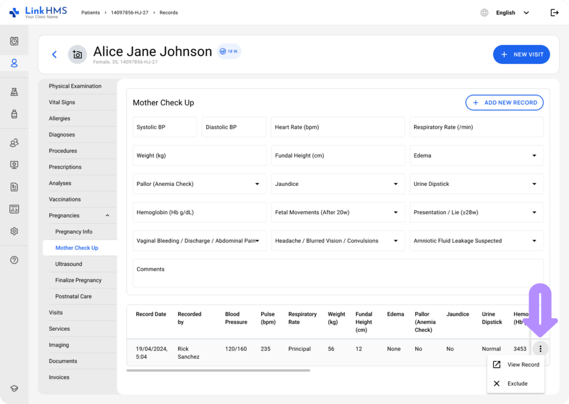Open the English language selector
Screen dimensions: 569x404
pos(512,13)
